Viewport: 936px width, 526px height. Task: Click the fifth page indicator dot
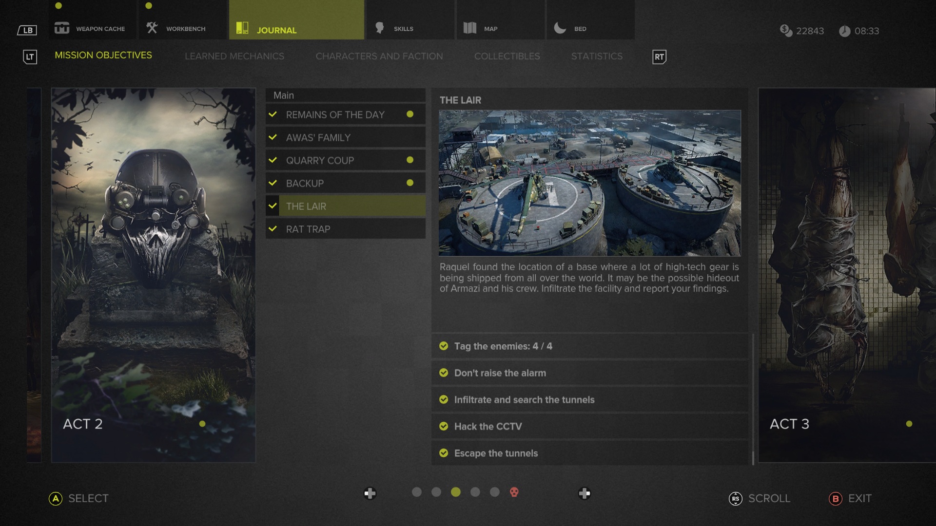[x=495, y=492]
